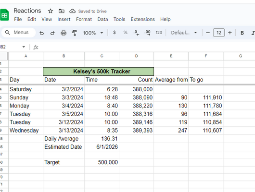The width and height of the screenshot is (255, 192).
Task: Open the zoom 100% dropdown
Action: coord(93,33)
